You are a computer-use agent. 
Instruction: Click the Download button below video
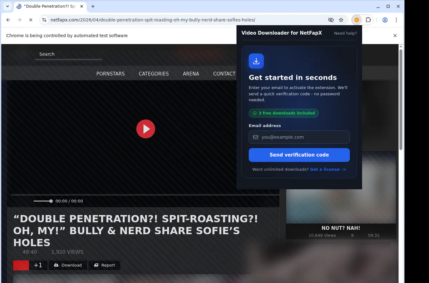68,265
